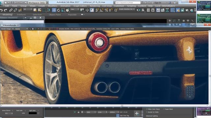Toggle Window/Crossing selection mode
211x118 pixels.
(x=48, y=10)
